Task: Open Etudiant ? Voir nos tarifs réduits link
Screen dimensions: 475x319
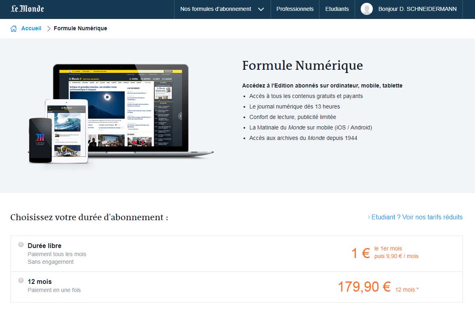Action: (x=415, y=217)
